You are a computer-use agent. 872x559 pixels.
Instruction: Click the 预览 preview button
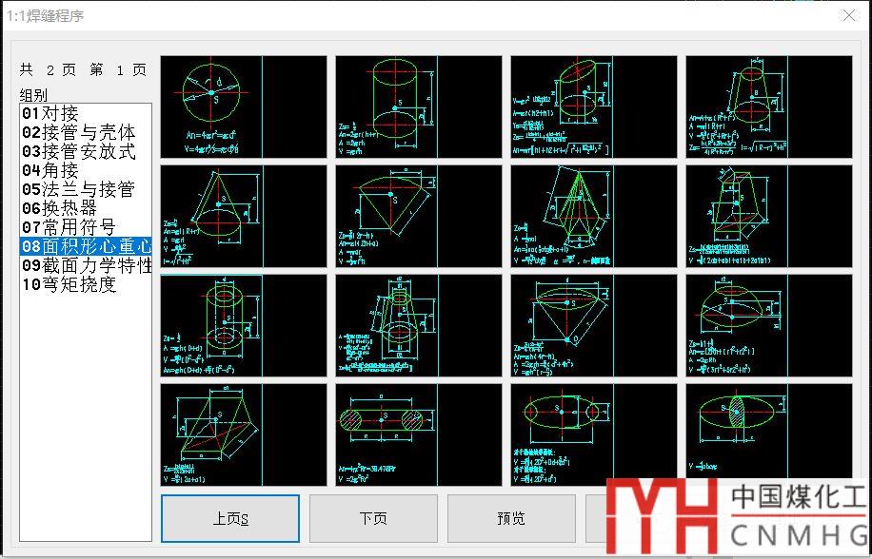(511, 518)
